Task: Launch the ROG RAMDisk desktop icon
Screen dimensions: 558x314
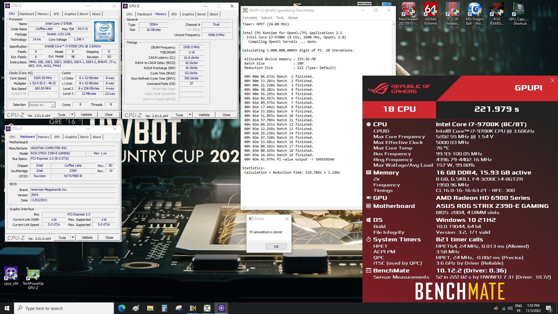Action: (x=497, y=14)
